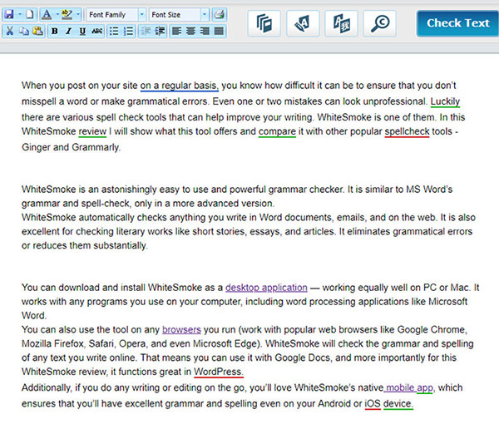Expand the Font Size dropdown arrow
The height and width of the screenshot is (424, 499).
205,15
